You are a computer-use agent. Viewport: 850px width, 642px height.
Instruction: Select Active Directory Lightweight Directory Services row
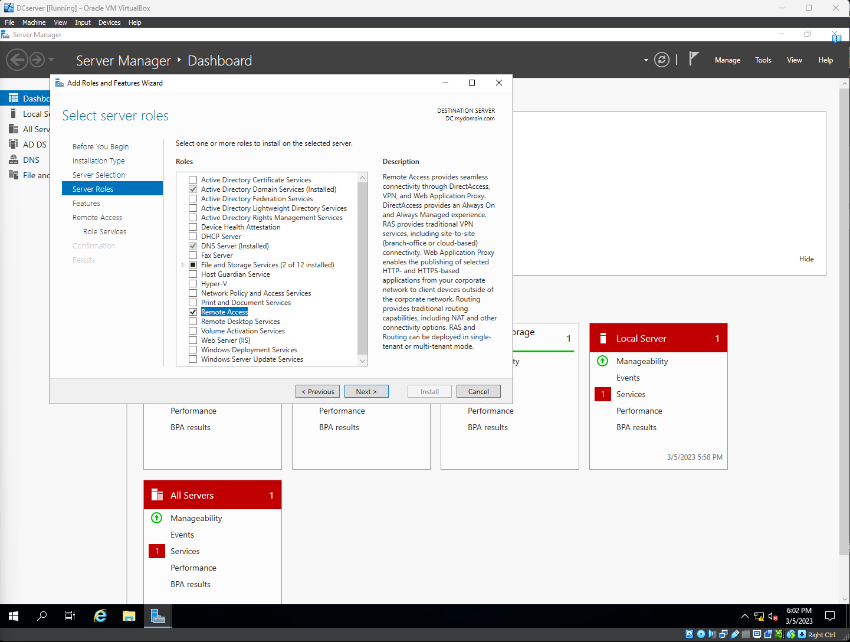[274, 208]
